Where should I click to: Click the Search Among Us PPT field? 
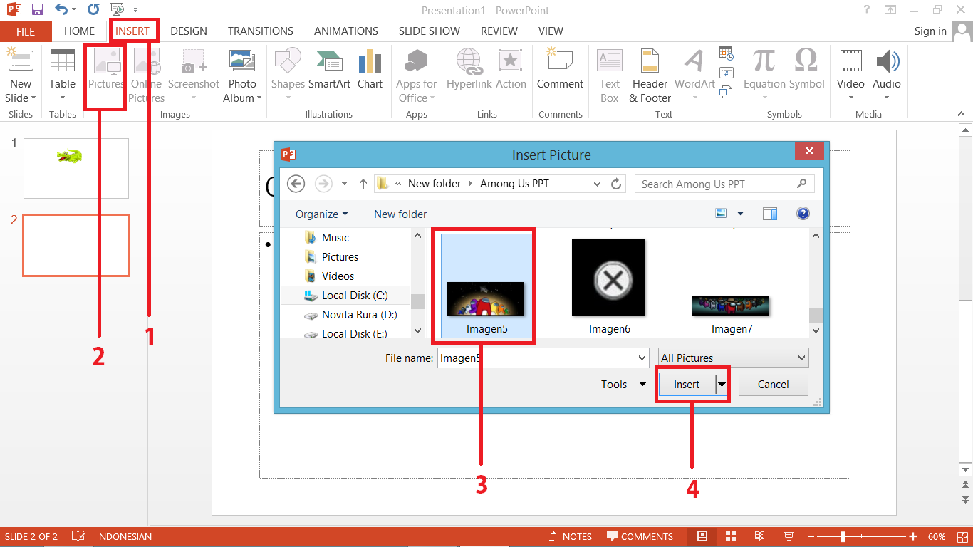pyautogui.click(x=724, y=184)
